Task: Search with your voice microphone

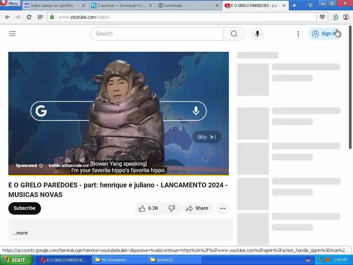Action: click(258, 34)
